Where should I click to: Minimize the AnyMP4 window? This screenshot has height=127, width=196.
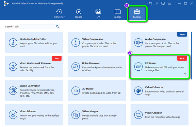(179, 3)
